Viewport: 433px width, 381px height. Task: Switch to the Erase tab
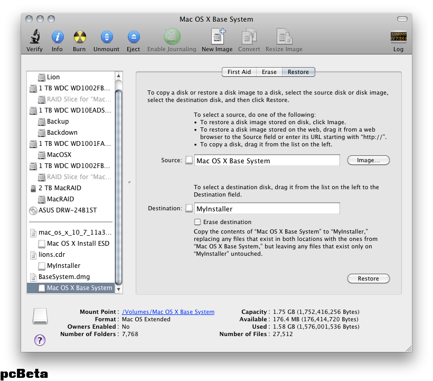(x=269, y=72)
